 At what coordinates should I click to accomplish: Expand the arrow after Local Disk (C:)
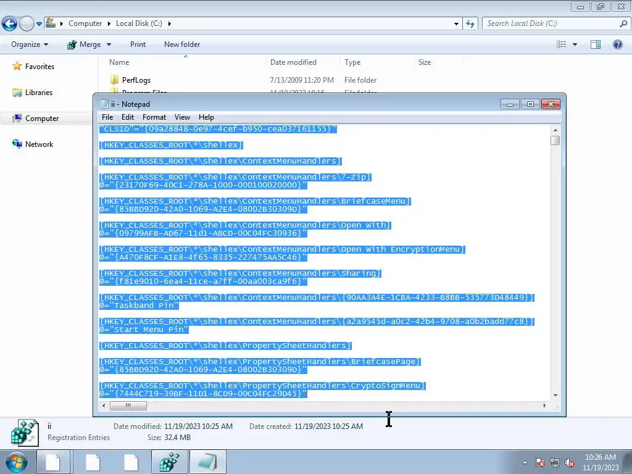pos(169,24)
